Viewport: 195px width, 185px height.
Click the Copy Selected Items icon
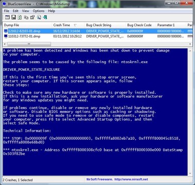(x=26, y=17)
